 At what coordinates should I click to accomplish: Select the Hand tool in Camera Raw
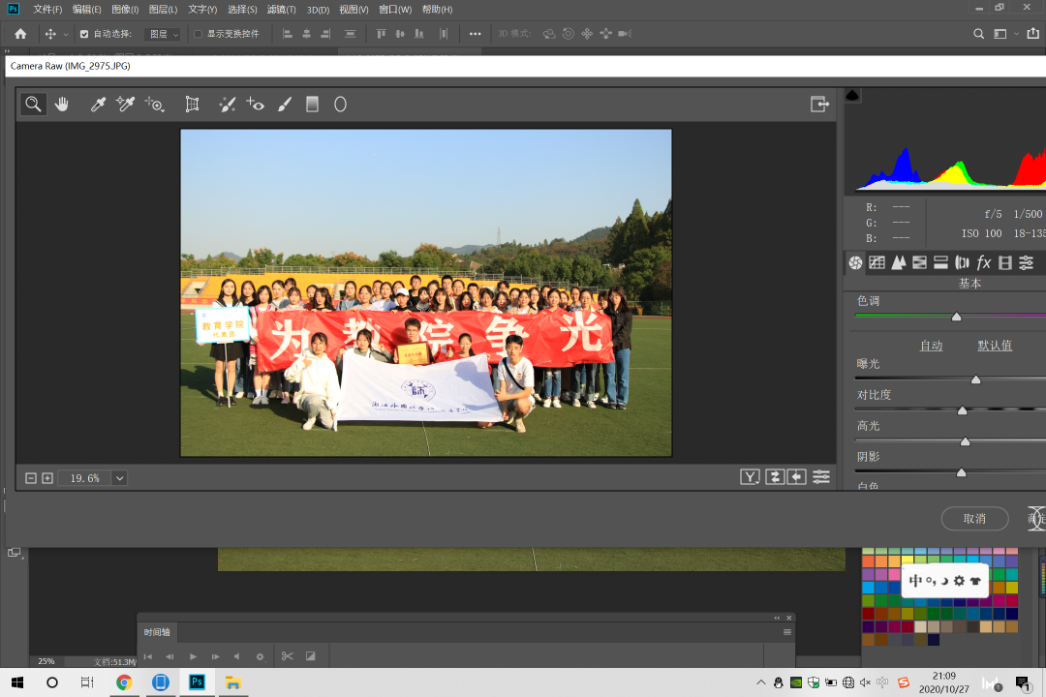tap(62, 105)
